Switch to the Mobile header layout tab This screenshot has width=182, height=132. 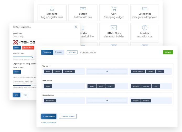59,52
